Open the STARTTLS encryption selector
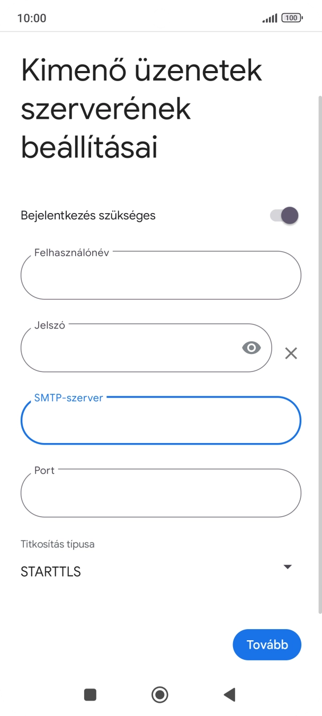Screen dimensions: 322x716 click(51, 572)
